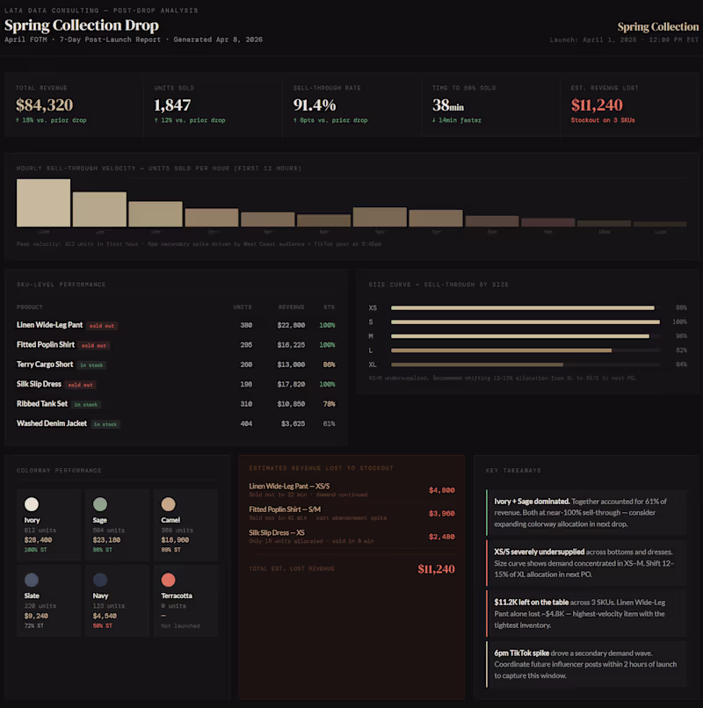
Task: Click the "Not launched" label under Terracotta
Action: pos(180,625)
